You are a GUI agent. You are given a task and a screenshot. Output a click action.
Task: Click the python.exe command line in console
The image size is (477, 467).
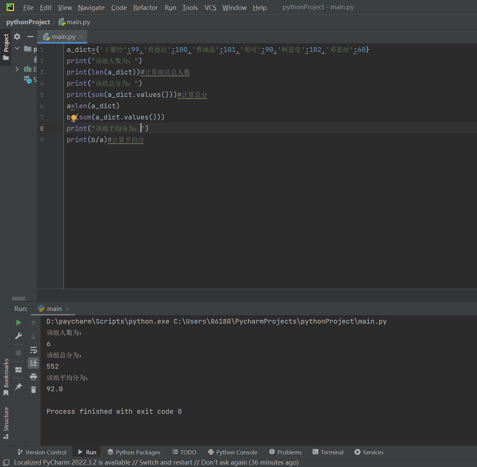point(217,321)
